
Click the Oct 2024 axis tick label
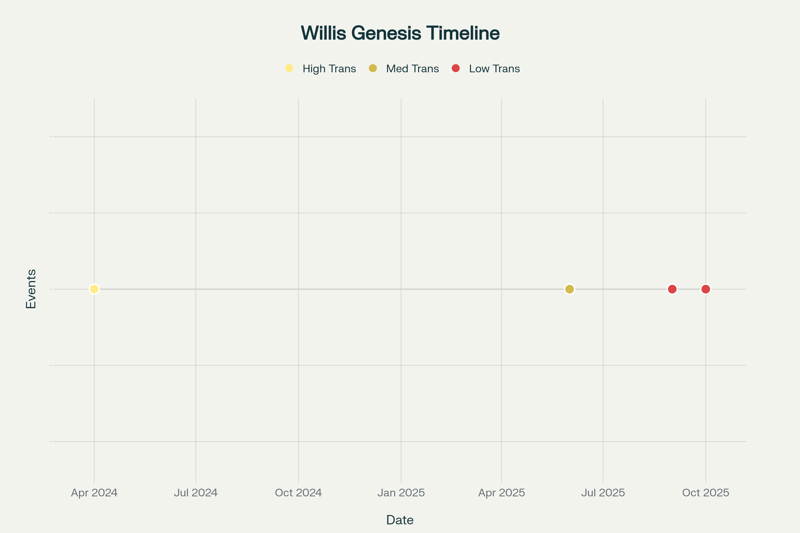(298, 493)
